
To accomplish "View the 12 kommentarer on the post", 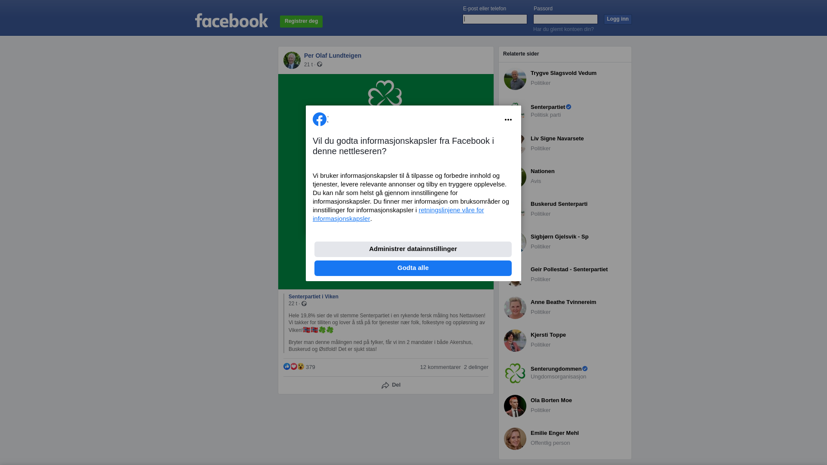I will pyautogui.click(x=440, y=367).
